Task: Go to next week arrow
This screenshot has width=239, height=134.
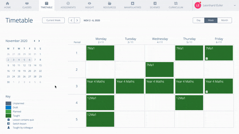Action: [x=77, y=20]
